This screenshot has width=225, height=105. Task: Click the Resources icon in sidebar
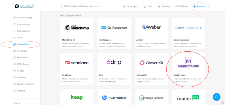14,51
